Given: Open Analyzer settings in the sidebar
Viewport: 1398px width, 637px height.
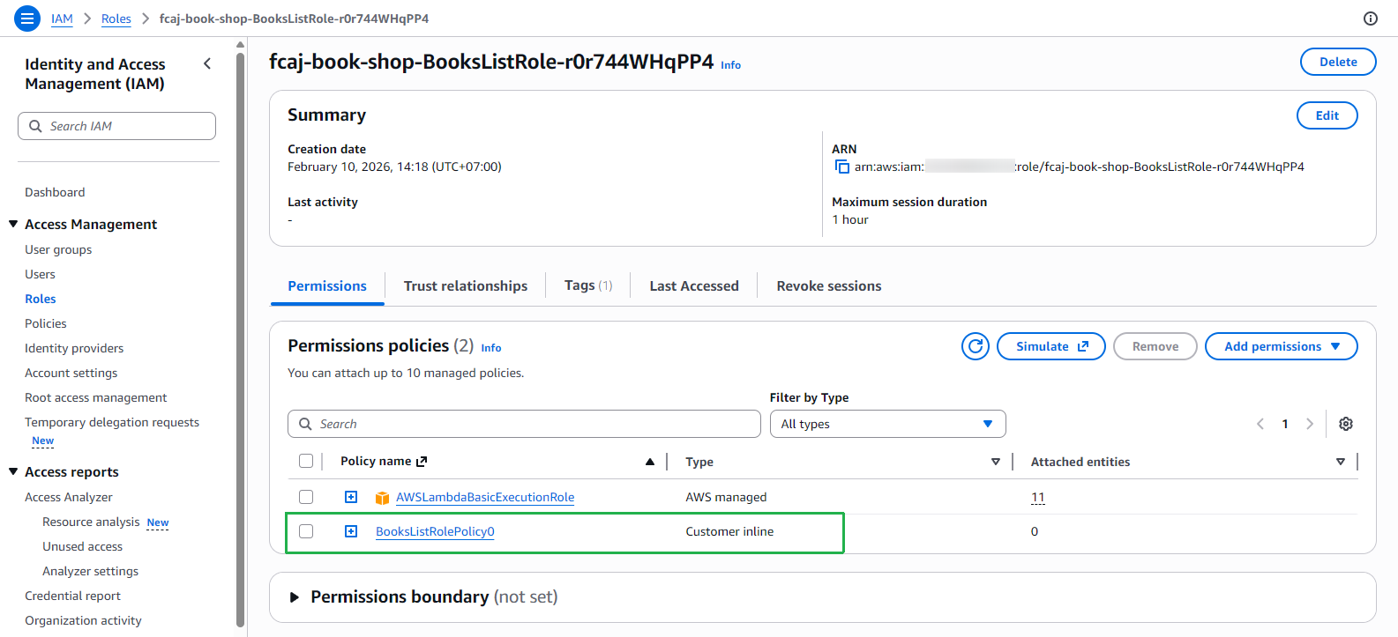Looking at the screenshot, I should point(91,571).
